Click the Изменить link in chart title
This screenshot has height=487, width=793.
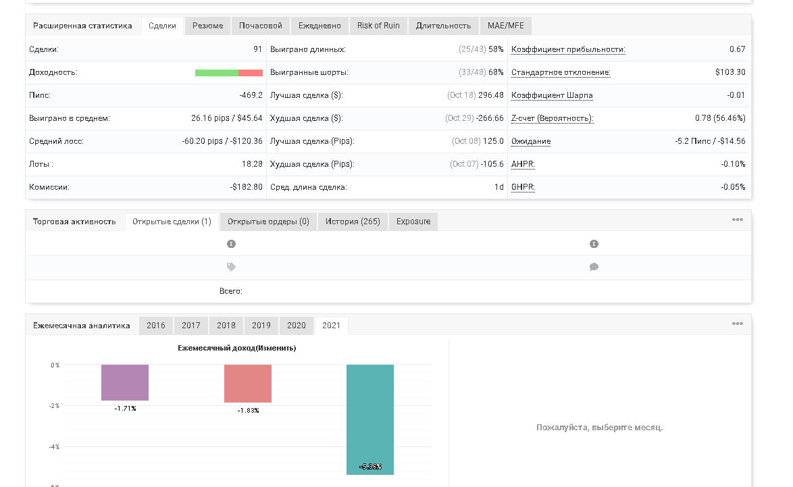click(276, 348)
